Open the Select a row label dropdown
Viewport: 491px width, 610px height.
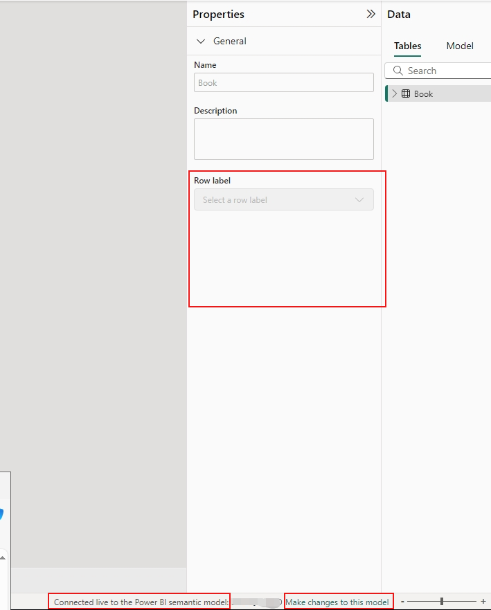tap(284, 199)
